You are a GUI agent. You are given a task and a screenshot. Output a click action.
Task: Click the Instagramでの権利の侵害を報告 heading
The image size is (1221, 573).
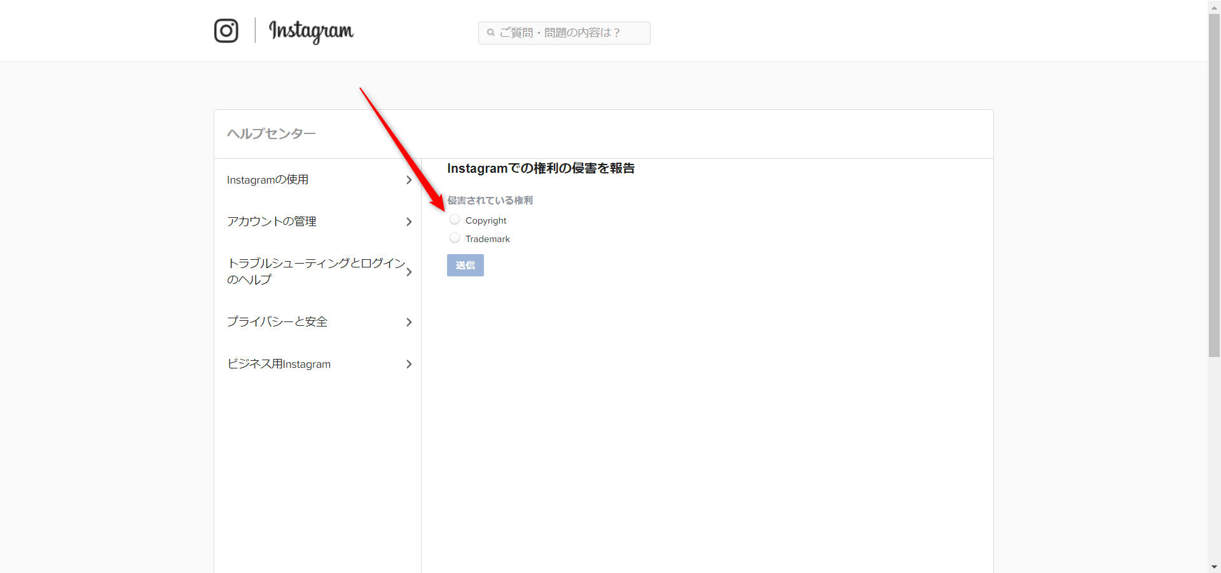[x=541, y=168]
